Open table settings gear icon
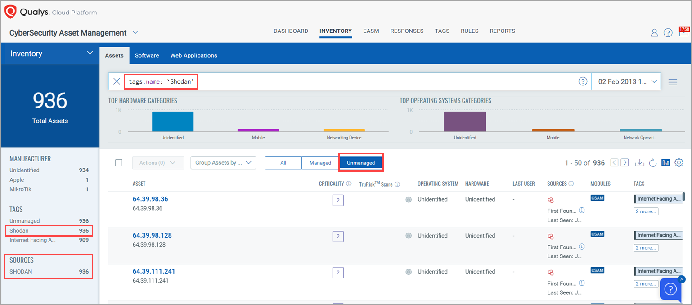 pos(679,163)
